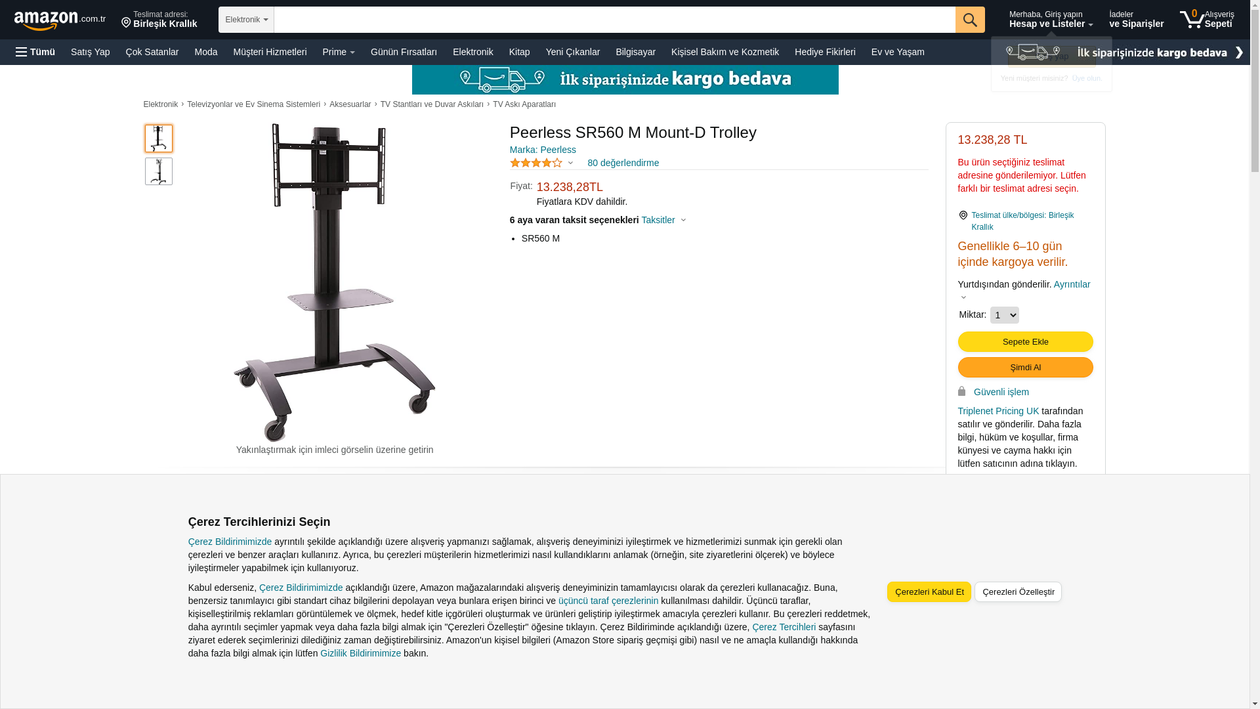
Task: Expand the Miktar quantity selector
Action: tap(1004, 315)
